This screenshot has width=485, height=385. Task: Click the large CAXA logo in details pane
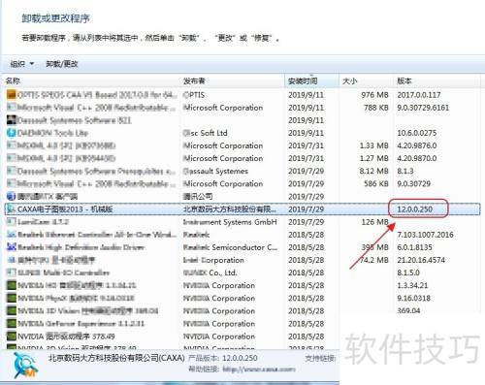[x=25, y=366]
